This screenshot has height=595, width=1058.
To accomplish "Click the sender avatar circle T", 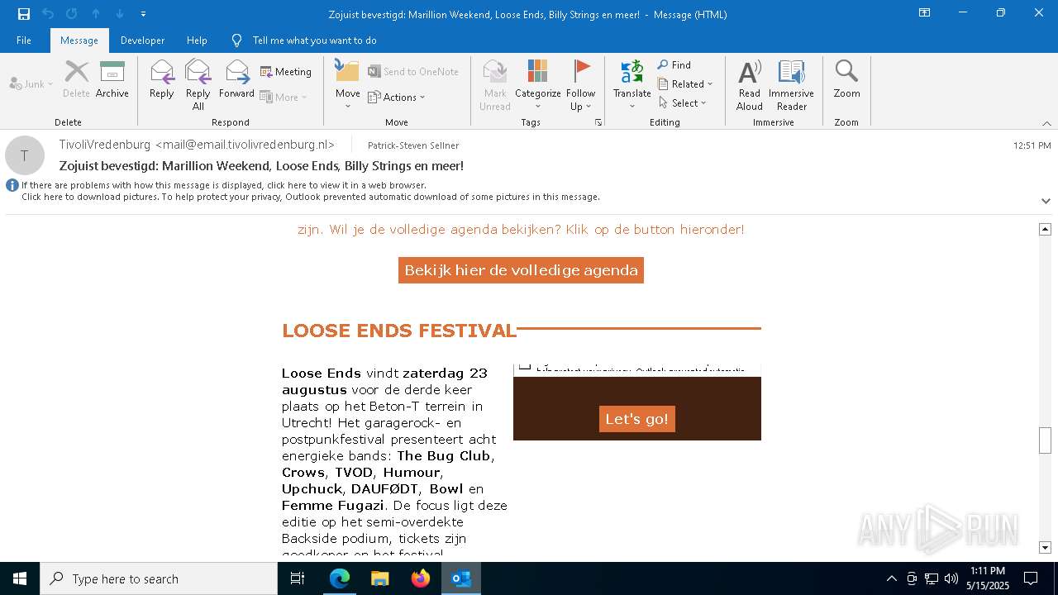I will click(25, 155).
